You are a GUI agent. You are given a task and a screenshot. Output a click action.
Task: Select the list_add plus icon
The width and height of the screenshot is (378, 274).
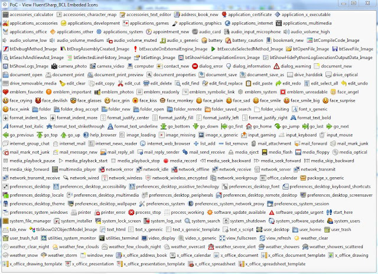pos(196,143)
